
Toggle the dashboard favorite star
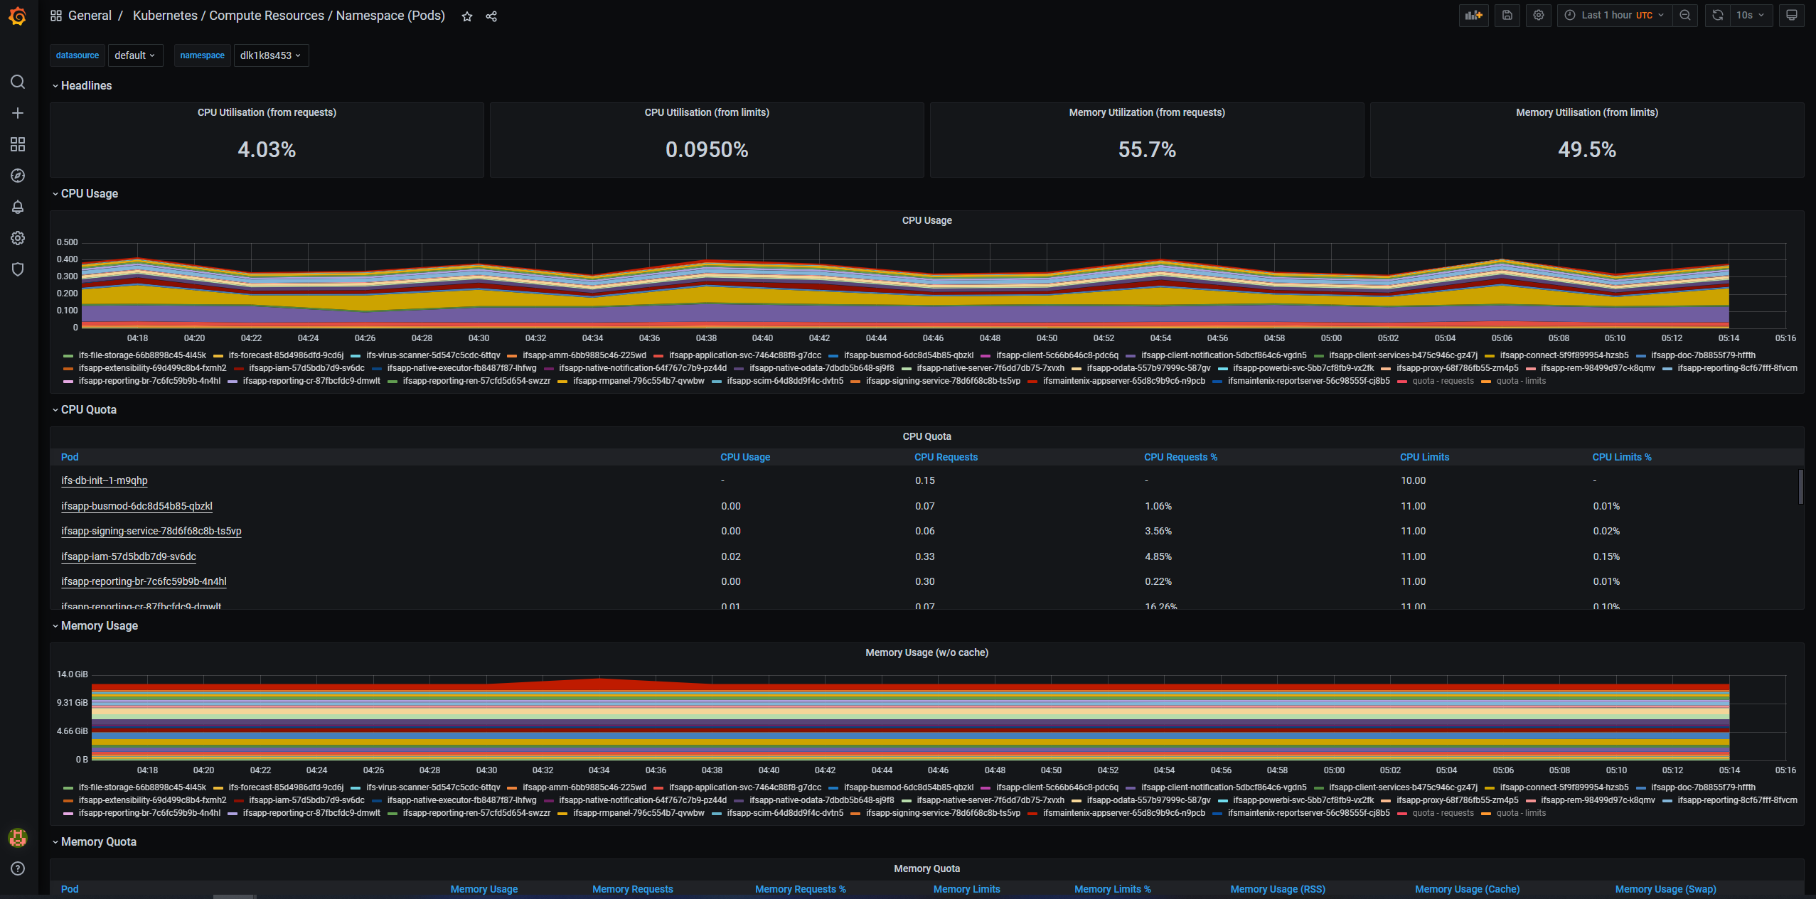tap(466, 16)
